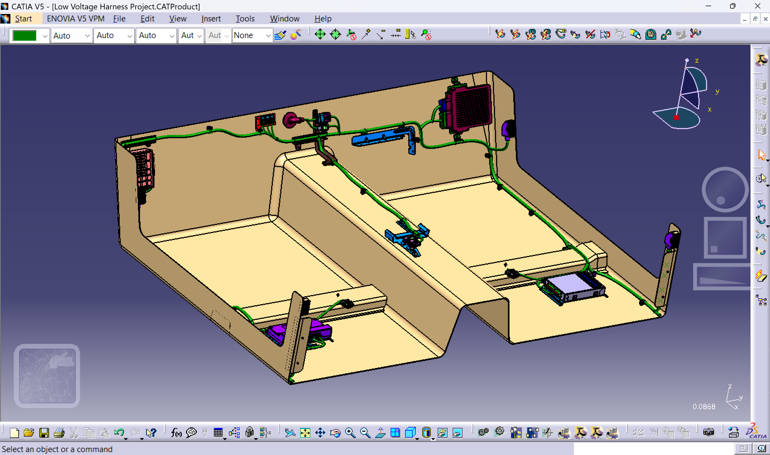Click the Undo arrow icon

click(119, 433)
